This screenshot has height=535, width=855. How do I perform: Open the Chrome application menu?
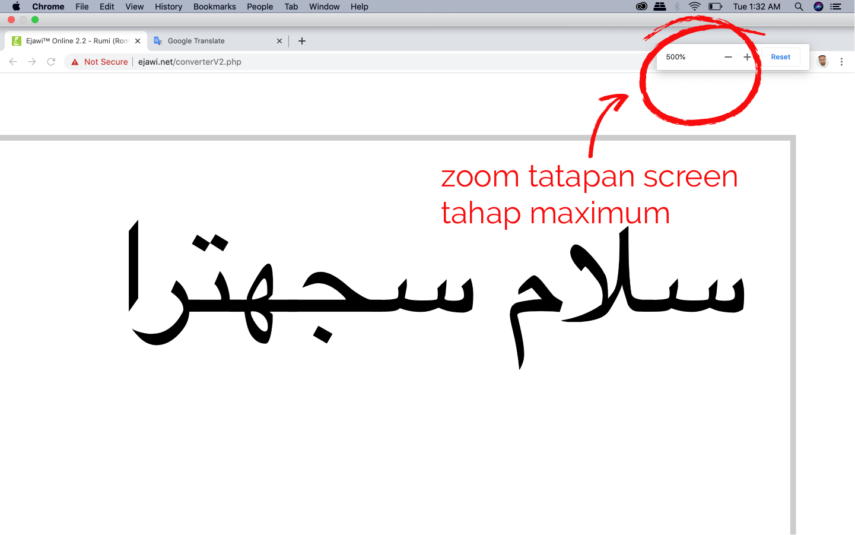(48, 7)
